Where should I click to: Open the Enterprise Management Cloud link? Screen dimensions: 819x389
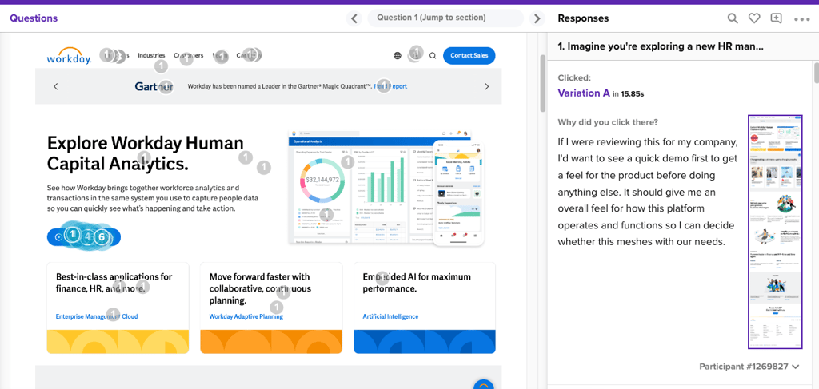[97, 316]
